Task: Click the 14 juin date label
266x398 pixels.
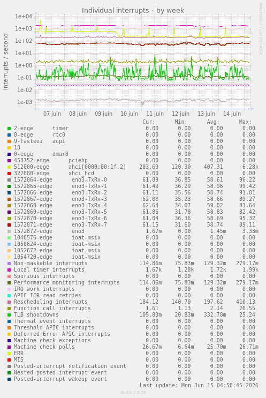Action: tap(232, 114)
